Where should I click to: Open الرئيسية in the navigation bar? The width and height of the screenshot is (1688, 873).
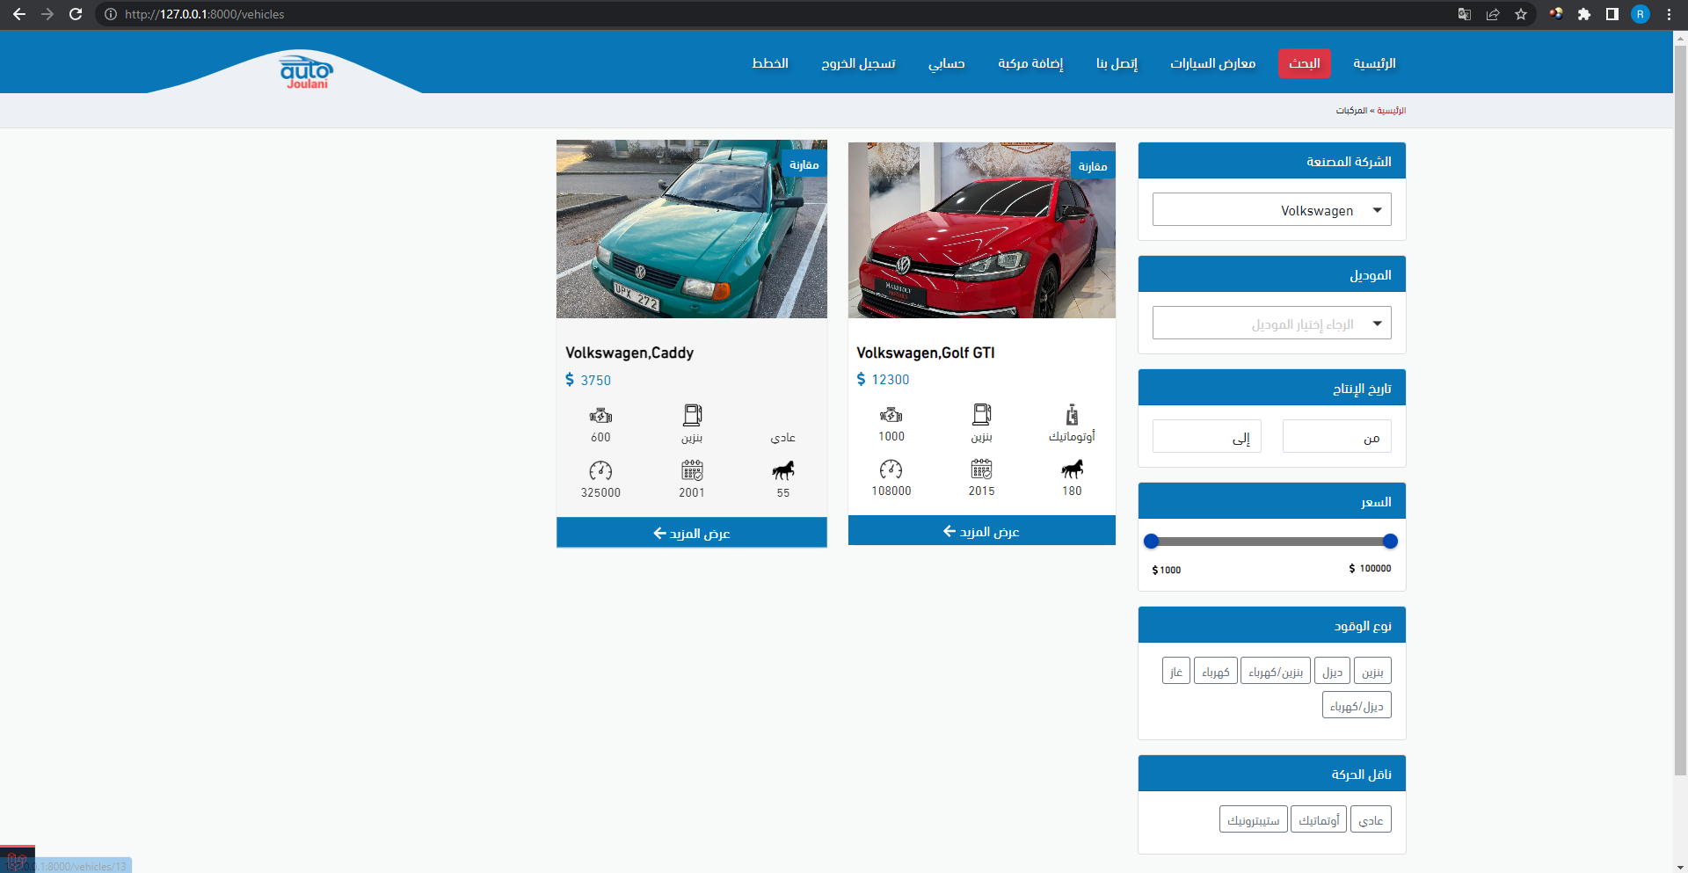[x=1374, y=63]
